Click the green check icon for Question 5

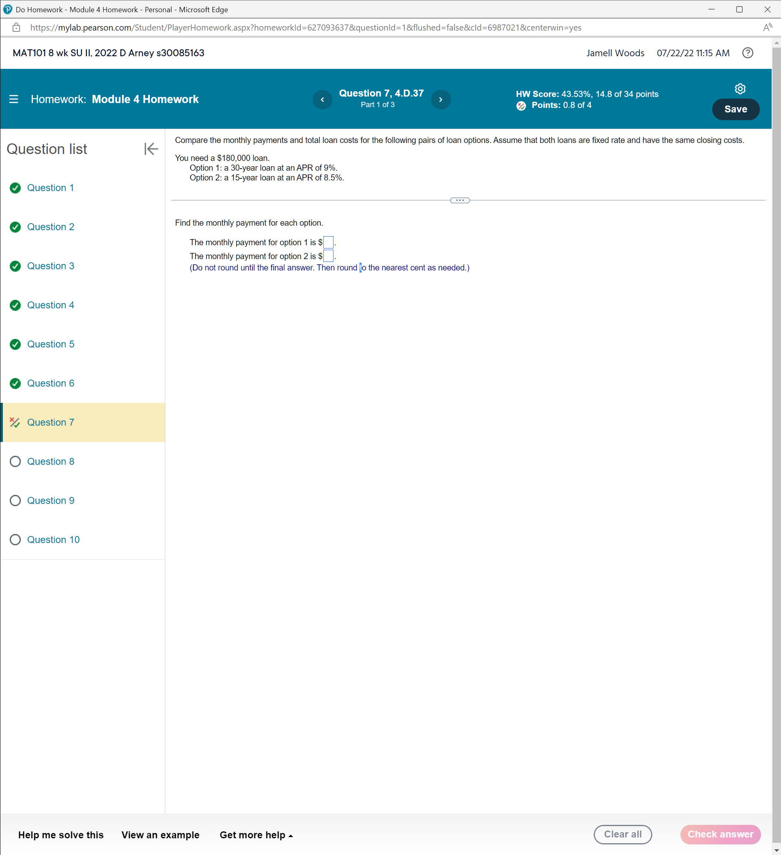point(15,344)
